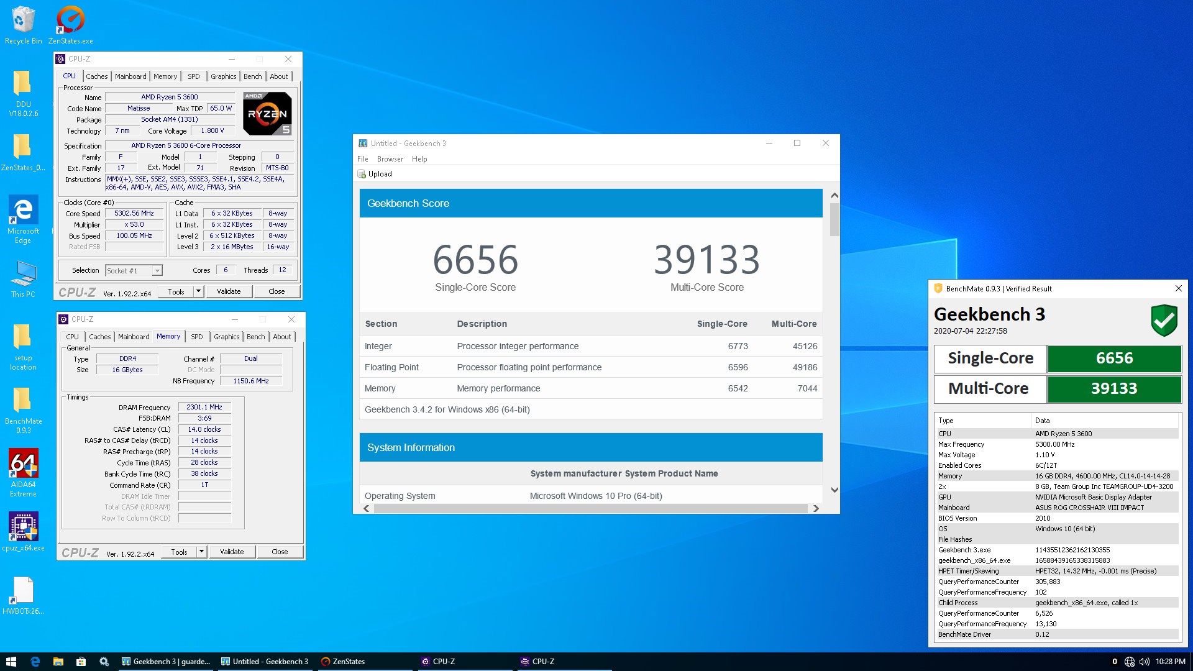Viewport: 1193px width, 671px height.
Task: Launch AIDA64 Extreme desktop icon
Action: coord(23,472)
